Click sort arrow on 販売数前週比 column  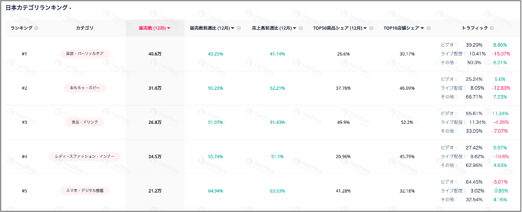point(233,28)
